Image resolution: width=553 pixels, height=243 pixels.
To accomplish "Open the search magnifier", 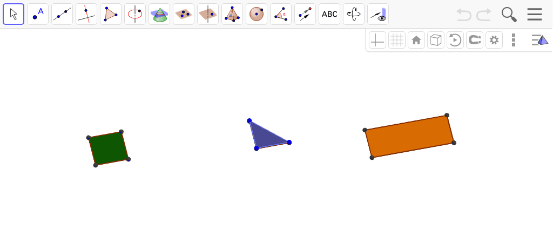I will point(509,15).
